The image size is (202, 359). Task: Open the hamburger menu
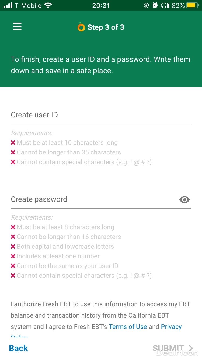17,27
